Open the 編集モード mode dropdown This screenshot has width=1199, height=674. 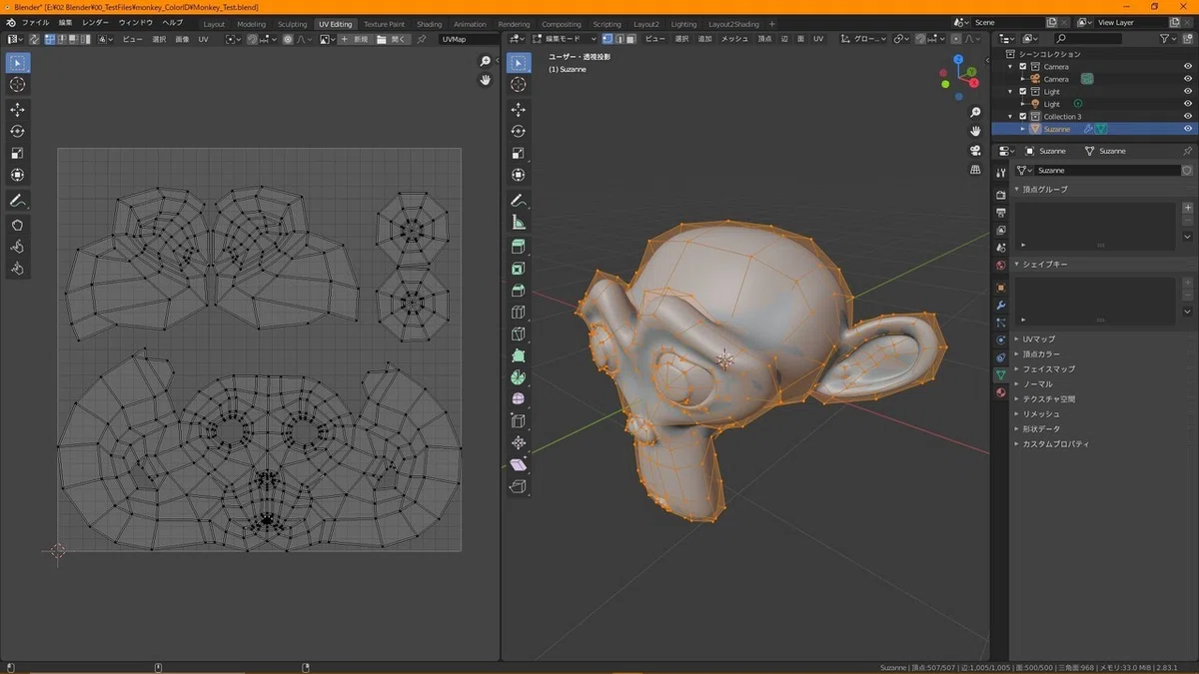click(x=564, y=39)
